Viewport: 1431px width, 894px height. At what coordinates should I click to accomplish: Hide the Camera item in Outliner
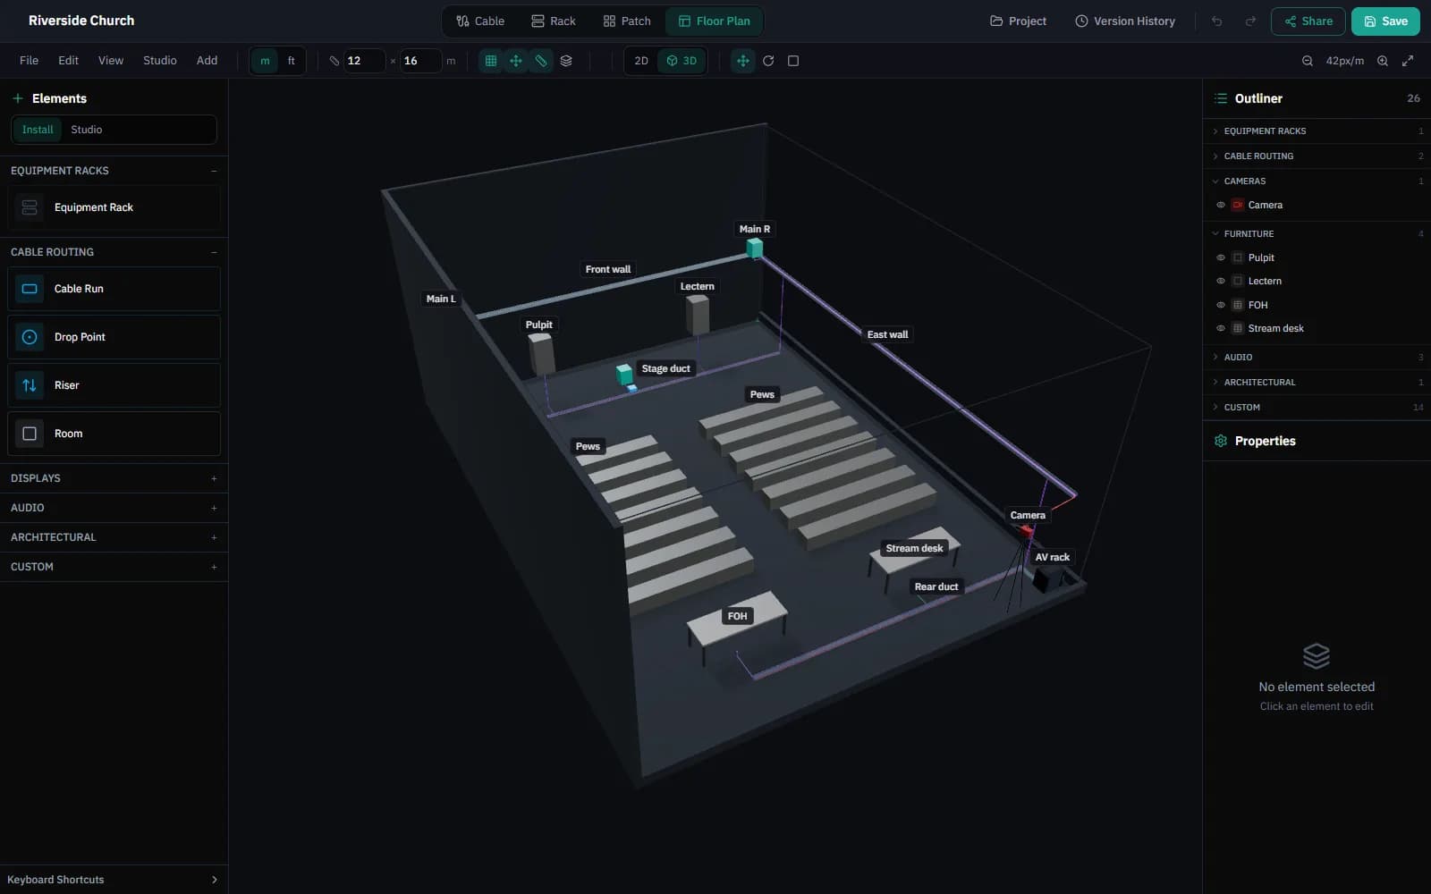click(1221, 205)
